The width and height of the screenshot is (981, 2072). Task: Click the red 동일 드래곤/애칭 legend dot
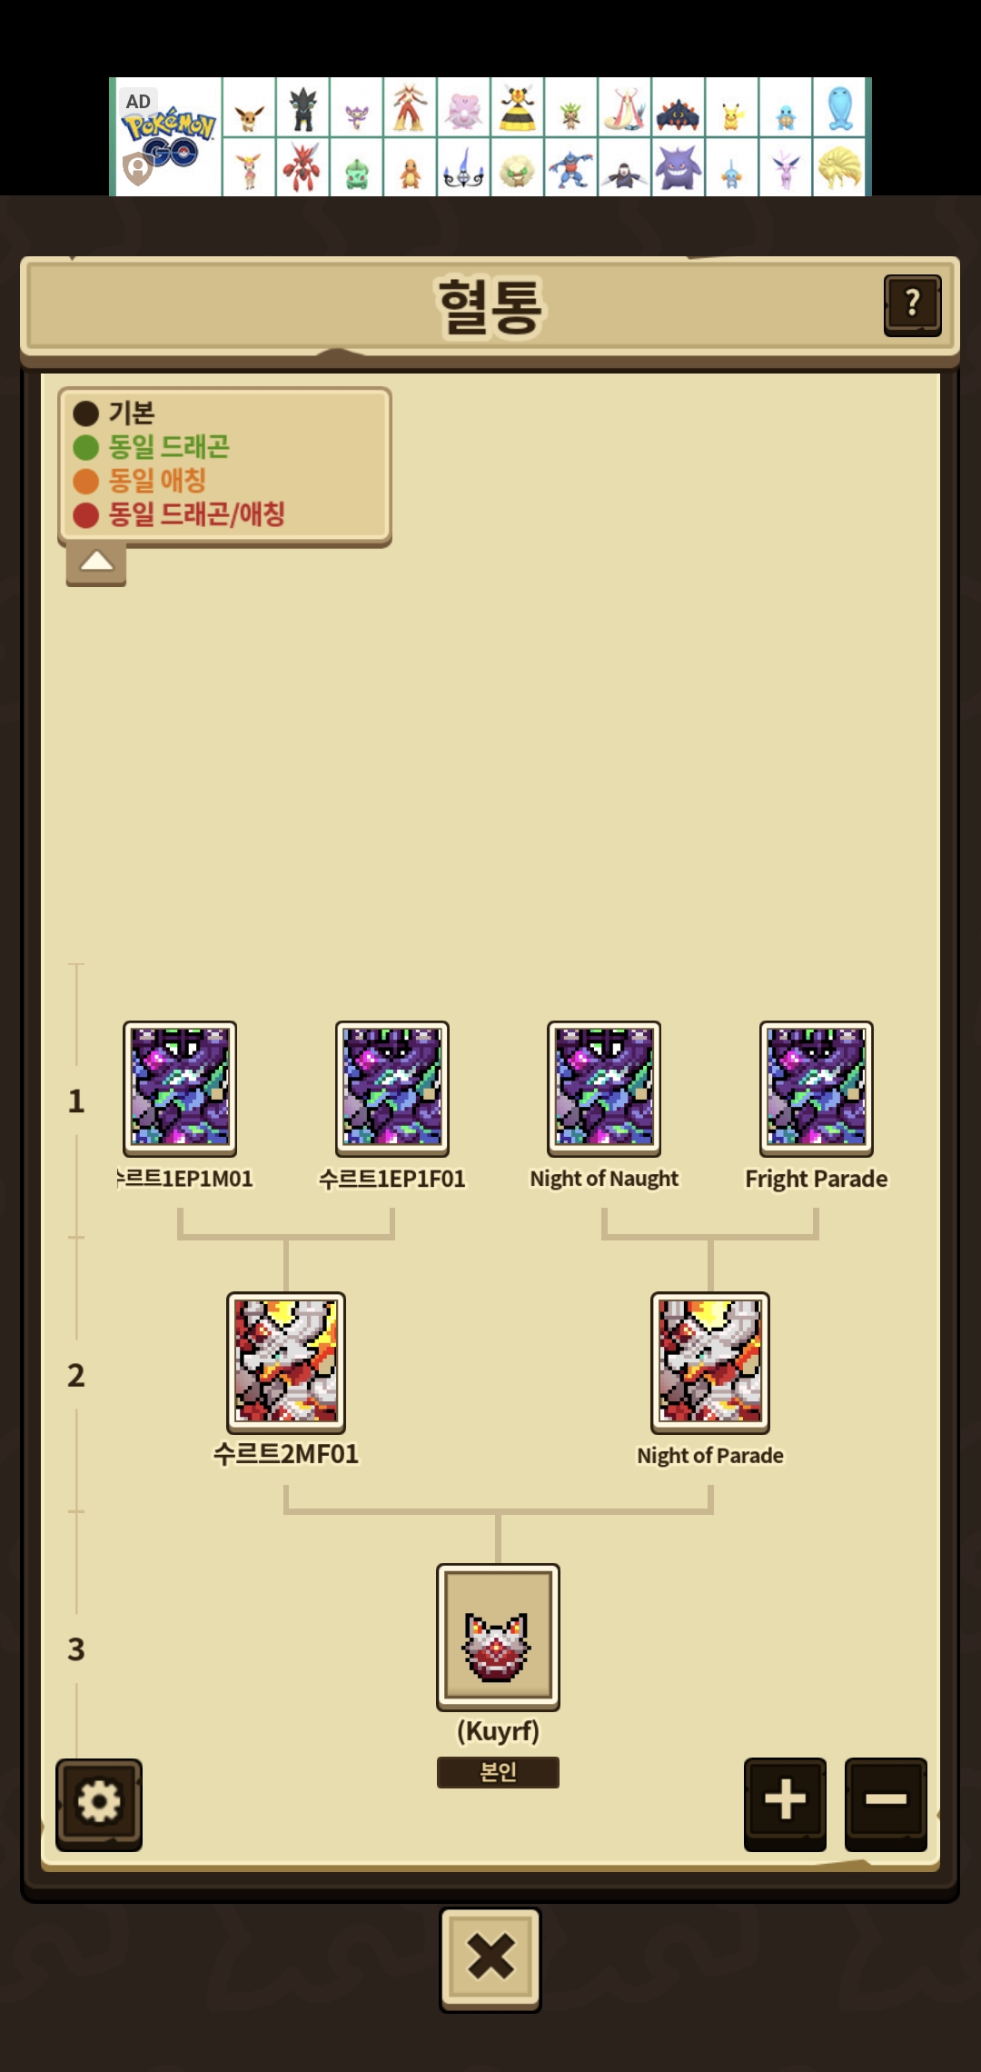[86, 515]
